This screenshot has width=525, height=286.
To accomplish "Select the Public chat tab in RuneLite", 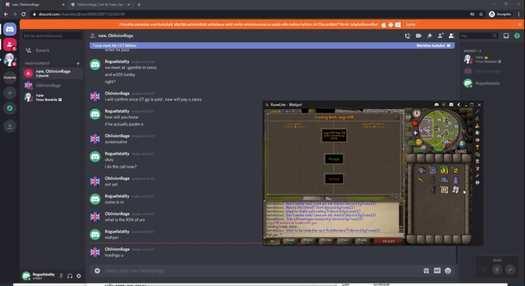I will 308,241.
